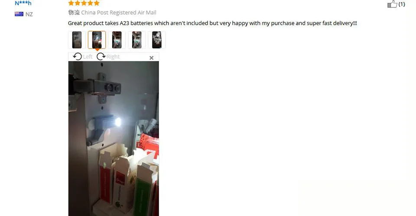
Task: Select the second highlighted review thumbnail
Action: [97, 40]
